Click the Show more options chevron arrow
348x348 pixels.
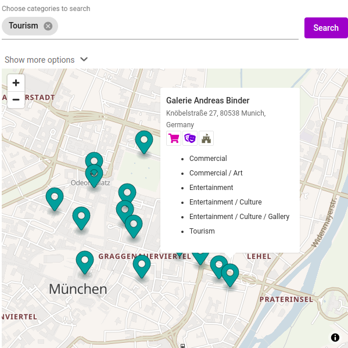tap(84, 59)
